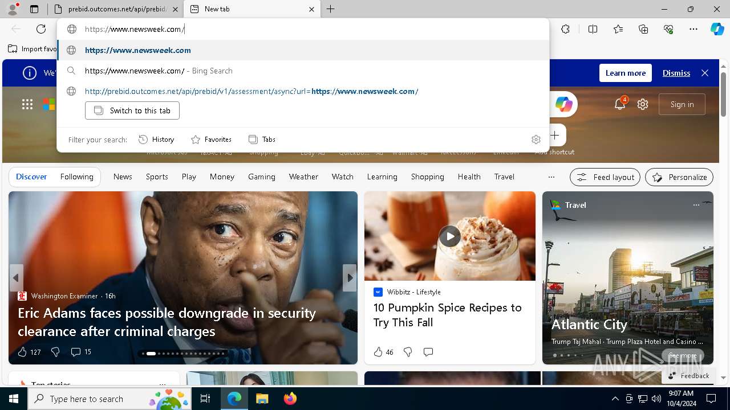Click the Learn more button
The width and height of the screenshot is (730, 410).
tap(626, 73)
